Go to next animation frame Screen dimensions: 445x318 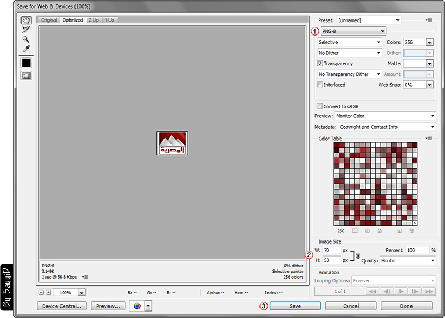415,292
